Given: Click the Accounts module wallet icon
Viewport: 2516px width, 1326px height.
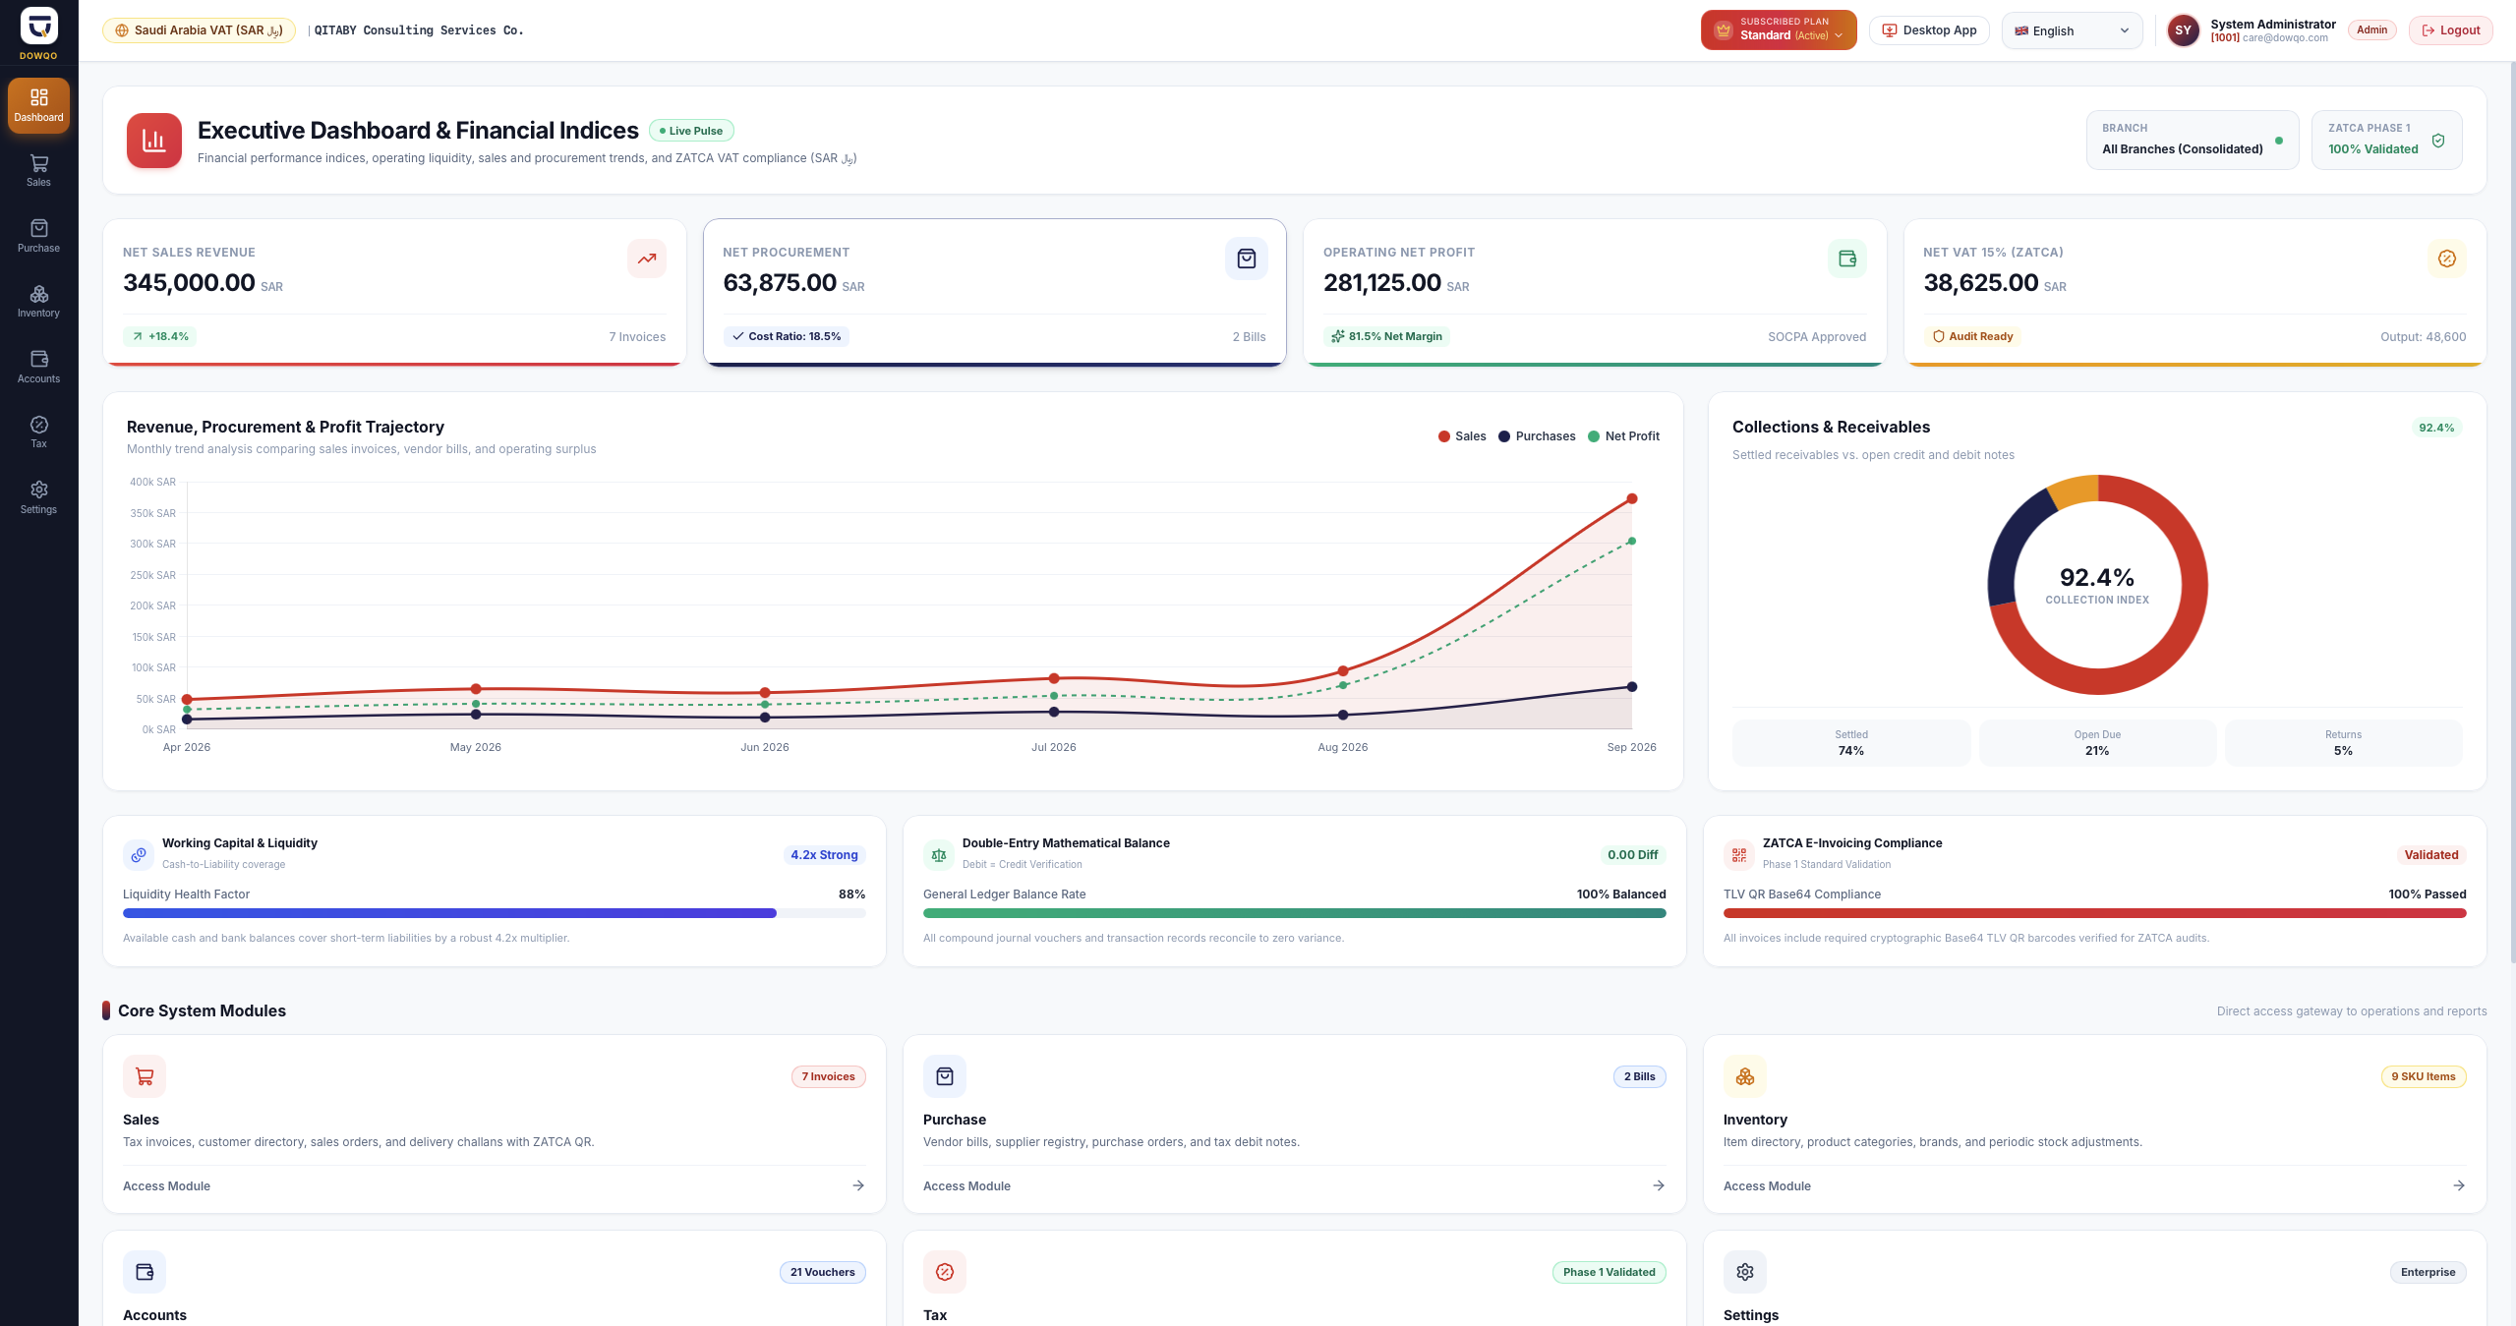Looking at the screenshot, I should point(145,1272).
